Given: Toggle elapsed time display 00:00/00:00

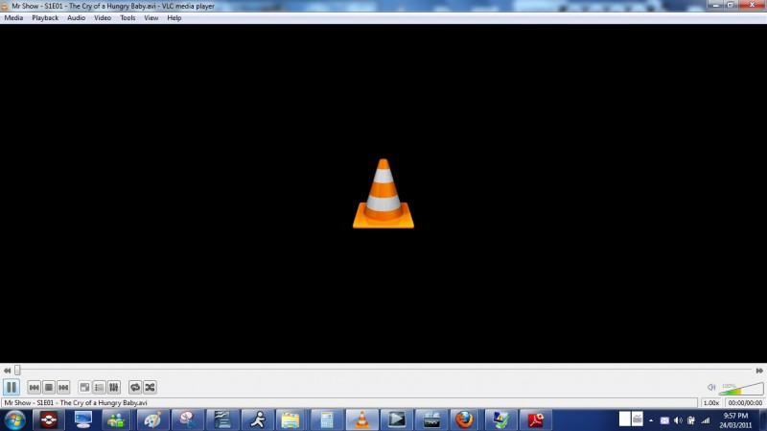Looking at the screenshot, I should (745, 402).
